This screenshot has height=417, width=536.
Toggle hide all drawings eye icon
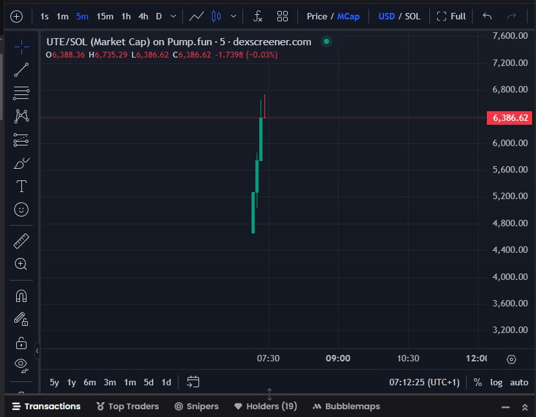[21, 366]
